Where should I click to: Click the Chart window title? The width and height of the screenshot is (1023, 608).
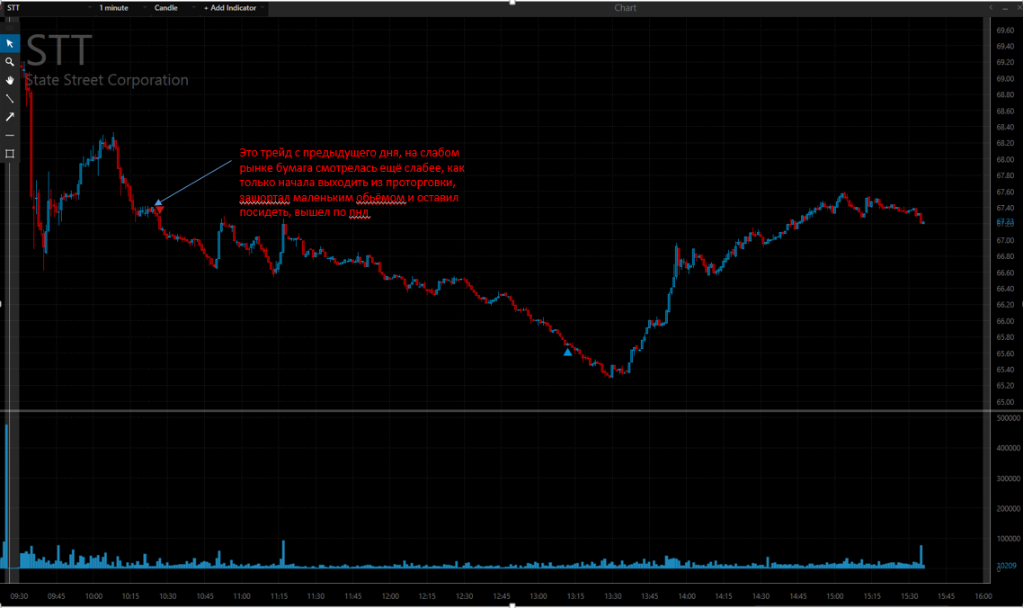click(x=625, y=8)
